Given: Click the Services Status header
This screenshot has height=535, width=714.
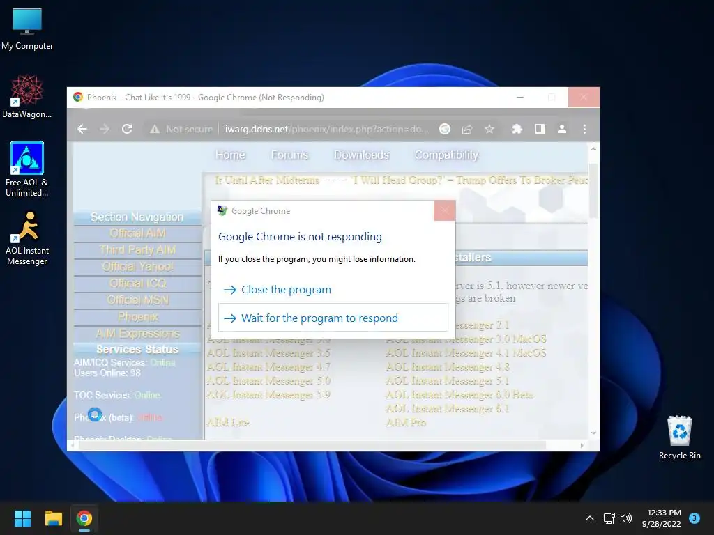Looking at the screenshot, I should (x=137, y=350).
